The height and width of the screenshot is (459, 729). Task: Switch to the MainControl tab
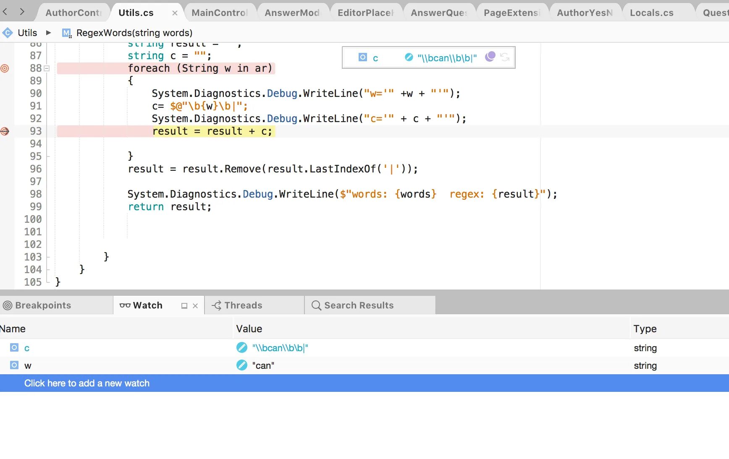220,13
